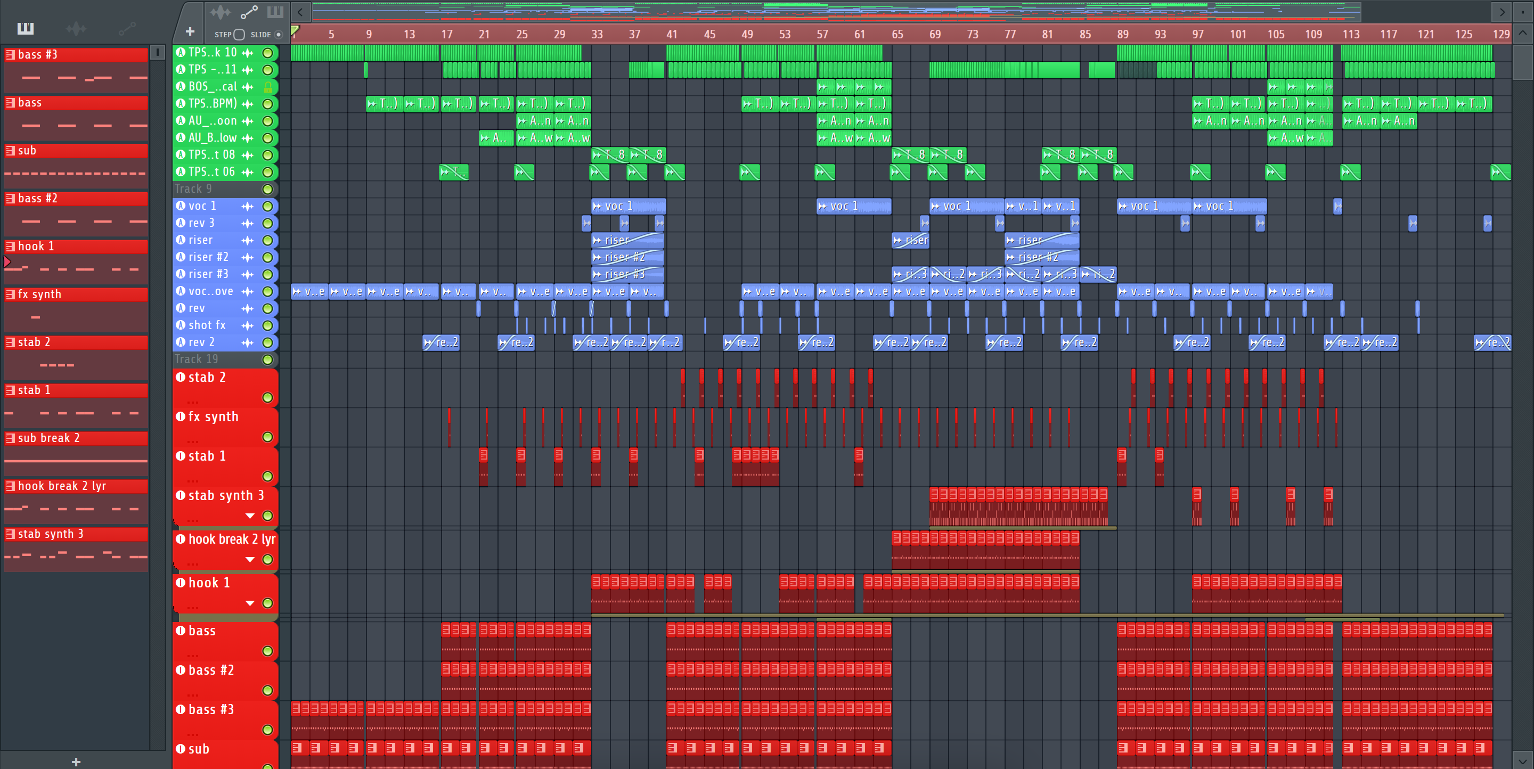Click the waveform icon on shot fx track
The height and width of the screenshot is (769, 1534).
(x=247, y=325)
